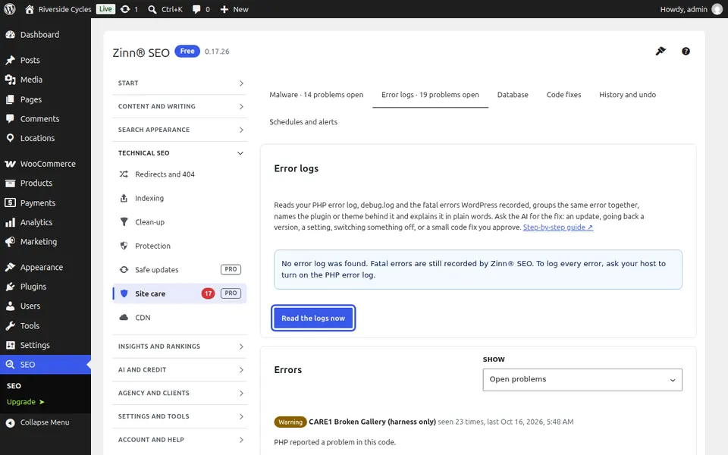This screenshot has height=455, width=728.
Task: Click the Read the logs now button
Action: point(313,318)
